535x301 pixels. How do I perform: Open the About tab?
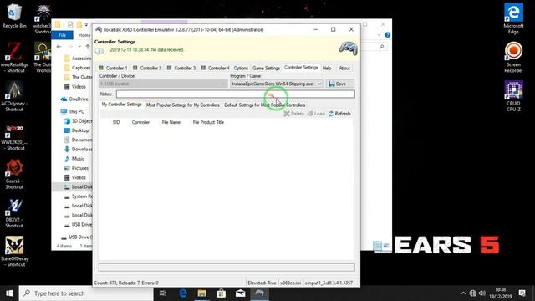(x=344, y=68)
